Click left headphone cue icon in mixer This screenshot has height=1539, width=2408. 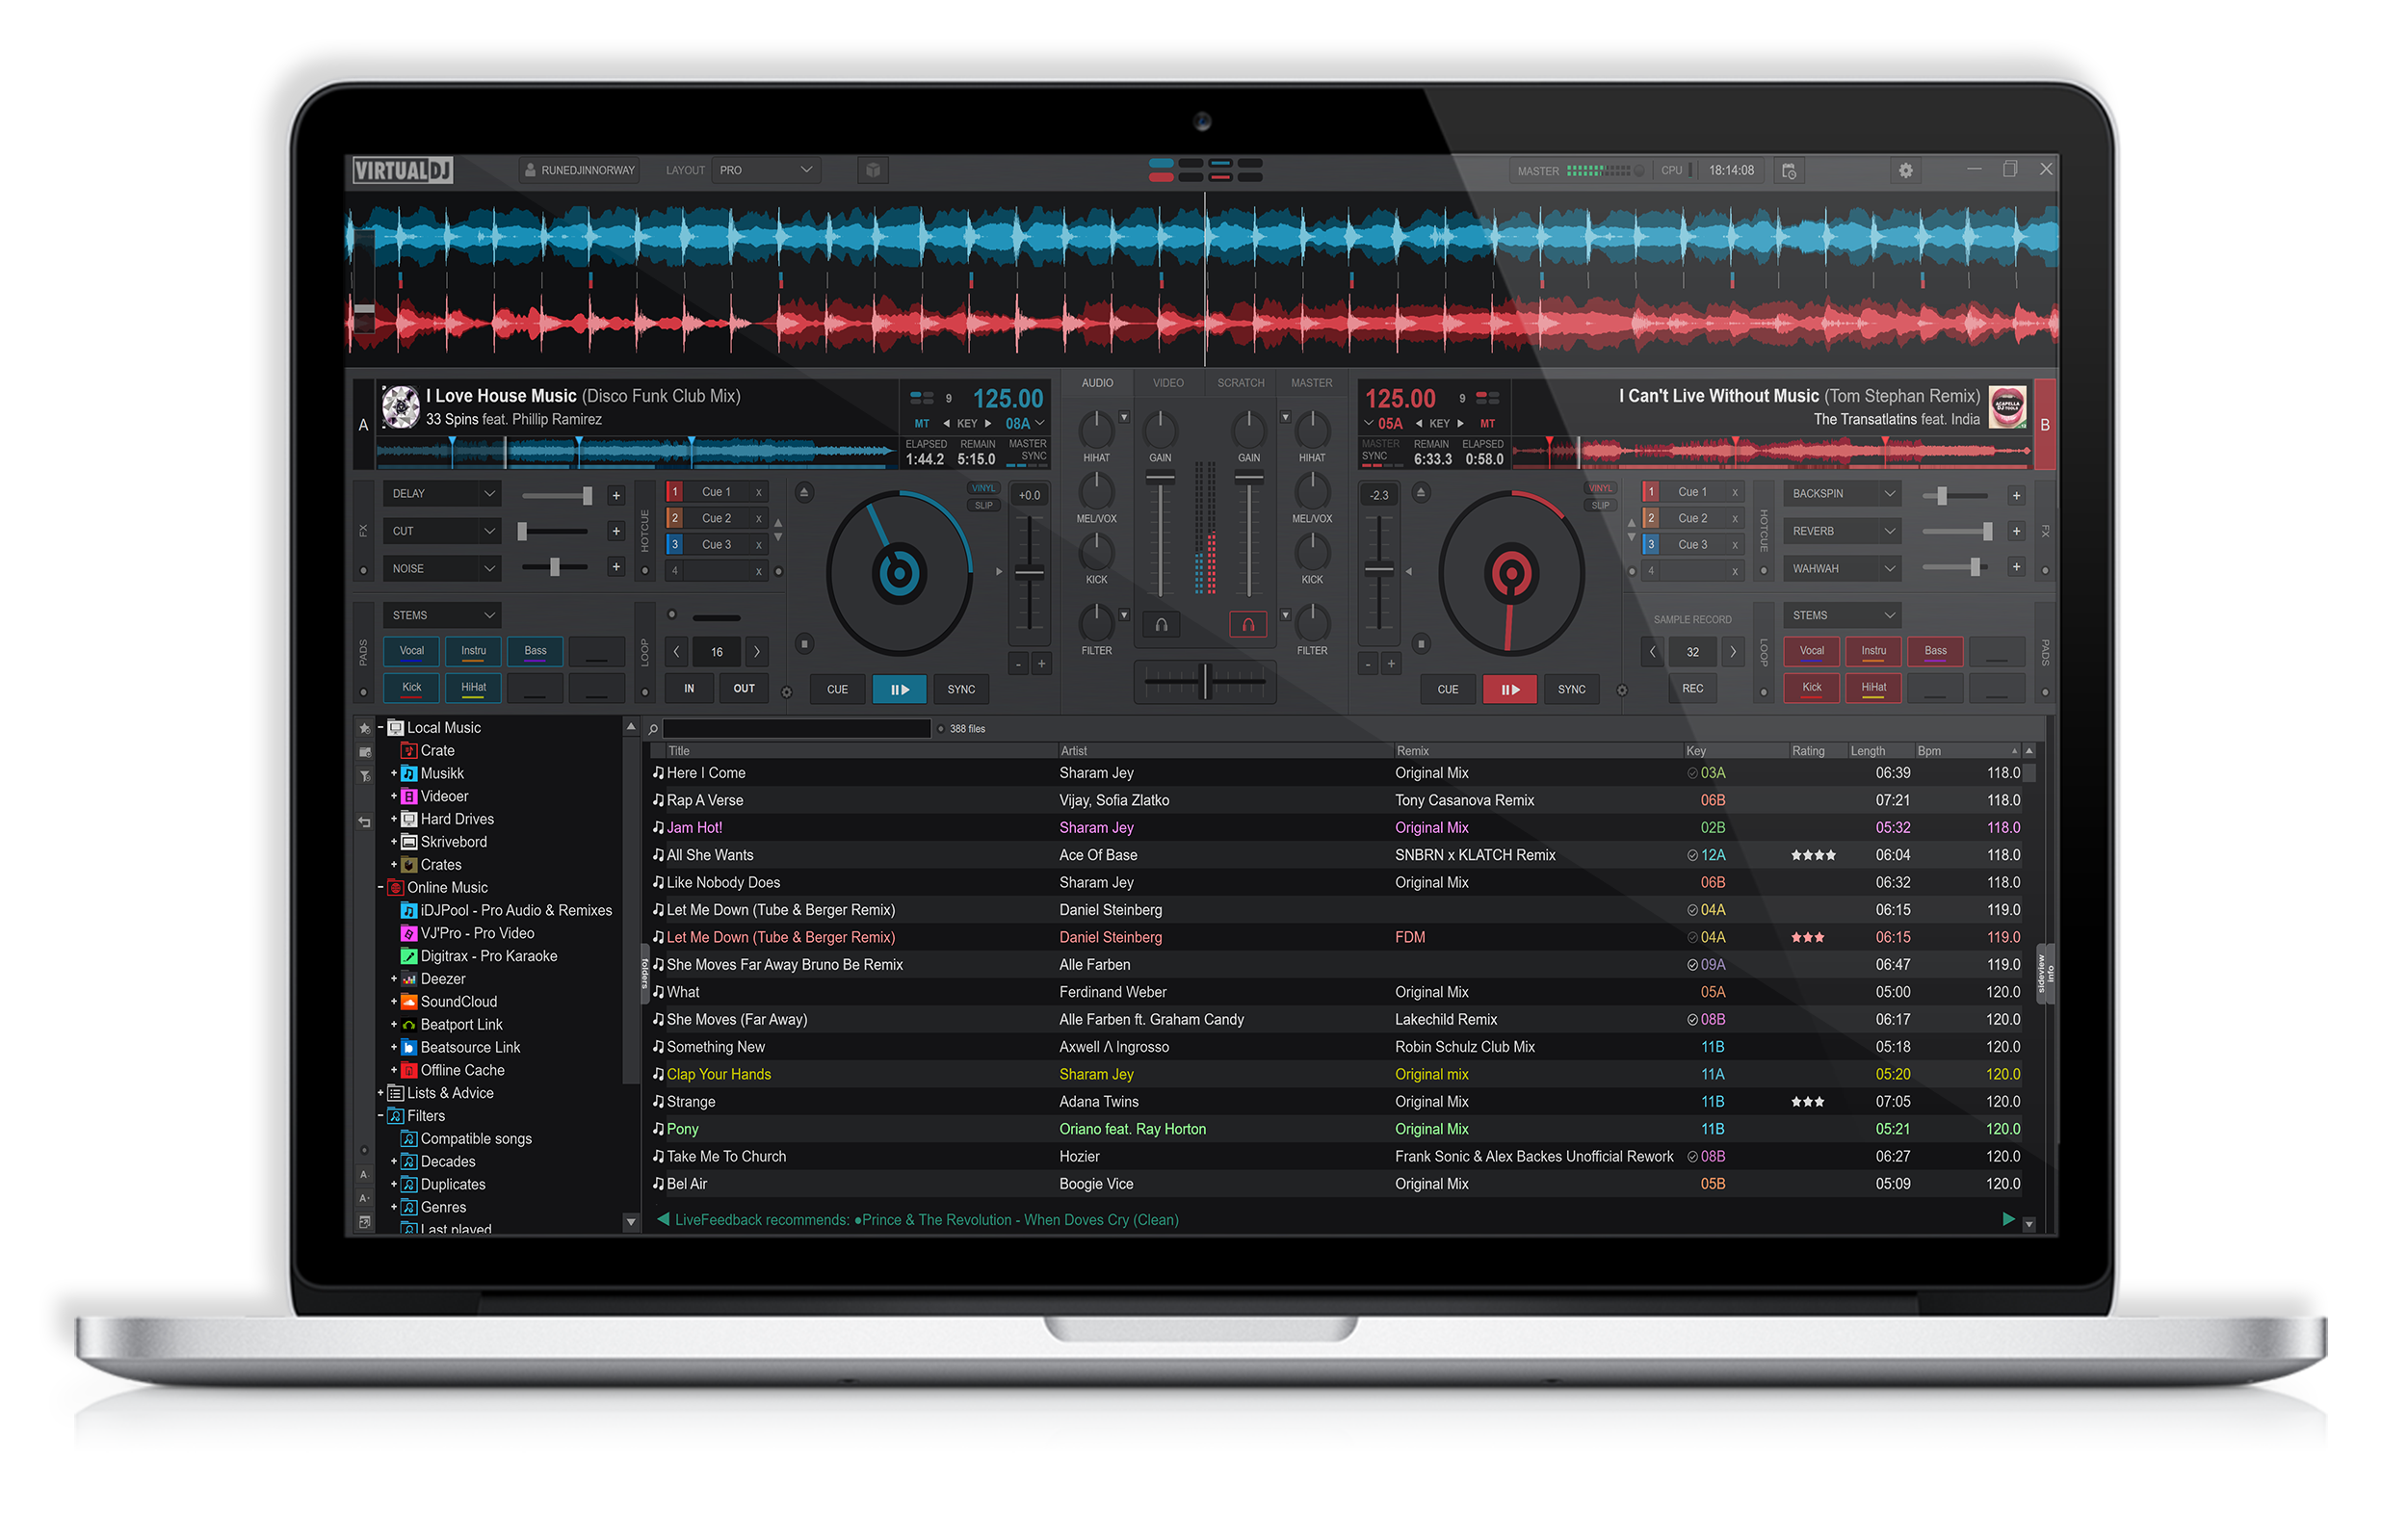click(x=1161, y=625)
